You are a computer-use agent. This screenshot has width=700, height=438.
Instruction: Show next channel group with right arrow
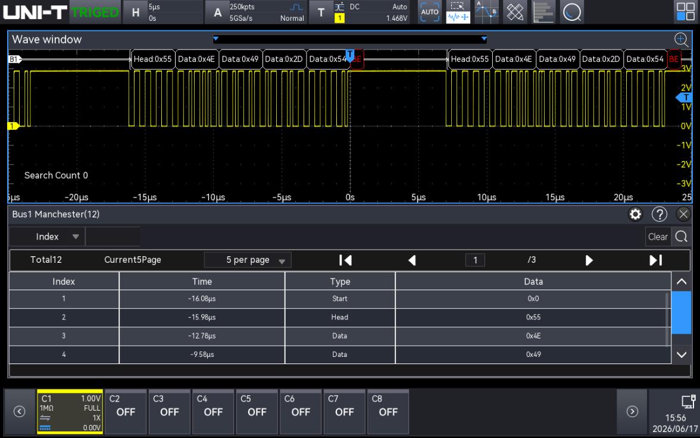[632, 412]
